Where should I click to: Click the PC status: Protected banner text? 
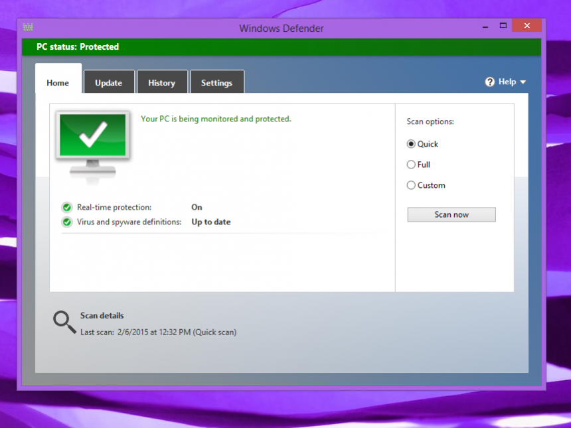pyautogui.click(x=78, y=47)
